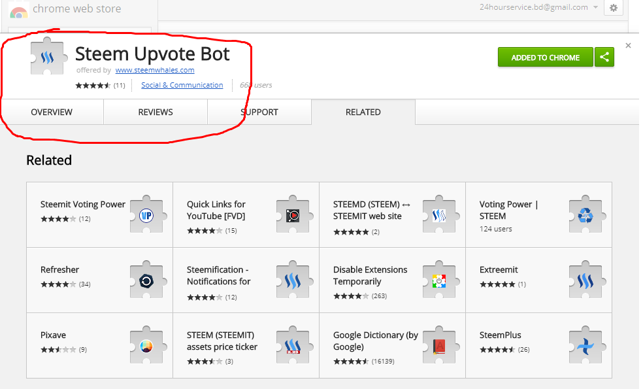
Task: Switch to the Overview tab
Action: coord(52,112)
